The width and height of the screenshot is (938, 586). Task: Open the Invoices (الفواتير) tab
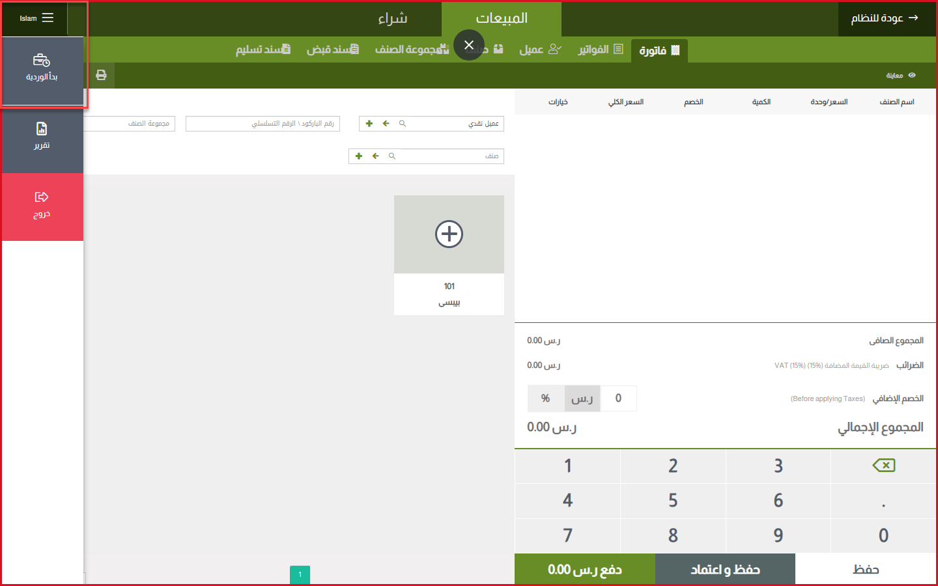click(x=600, y=49)
